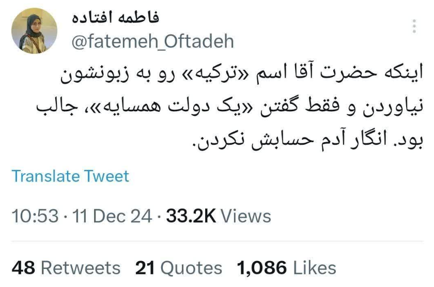Open the tweet's three-dot more options menu
Viewport: 434px width, 287px height.
click(x=414, y=26)
